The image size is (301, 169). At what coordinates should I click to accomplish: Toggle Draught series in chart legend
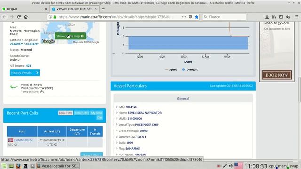[190, 69]
